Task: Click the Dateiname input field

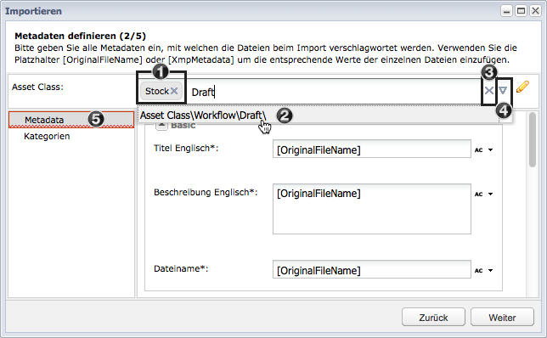Action: click(x=372, y=269)
